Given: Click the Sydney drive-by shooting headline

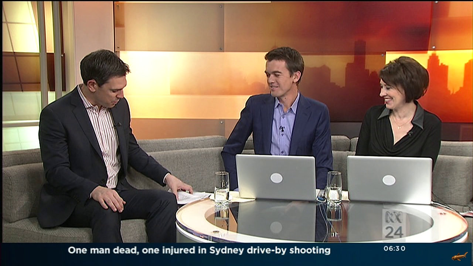Looking at the screenshot, I should coord(199,250).
